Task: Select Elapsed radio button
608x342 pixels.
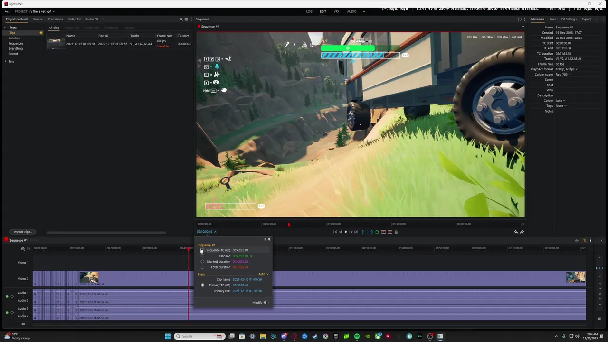Action: (x=202, y=256)
